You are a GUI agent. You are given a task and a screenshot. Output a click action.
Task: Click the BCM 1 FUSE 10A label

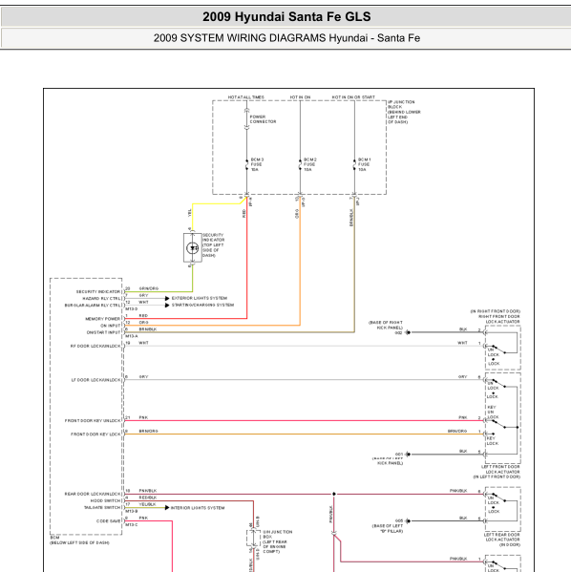click(x=364, y=164)
